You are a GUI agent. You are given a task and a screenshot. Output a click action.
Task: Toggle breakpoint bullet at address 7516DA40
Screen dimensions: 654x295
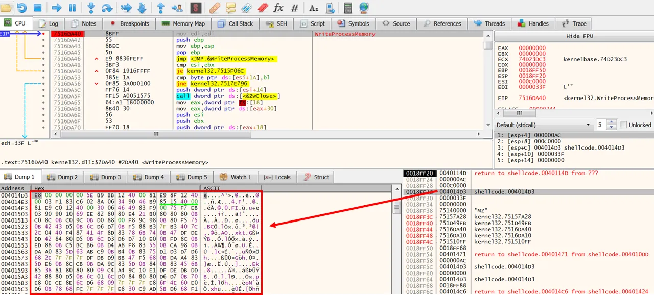tap(43, 34)
